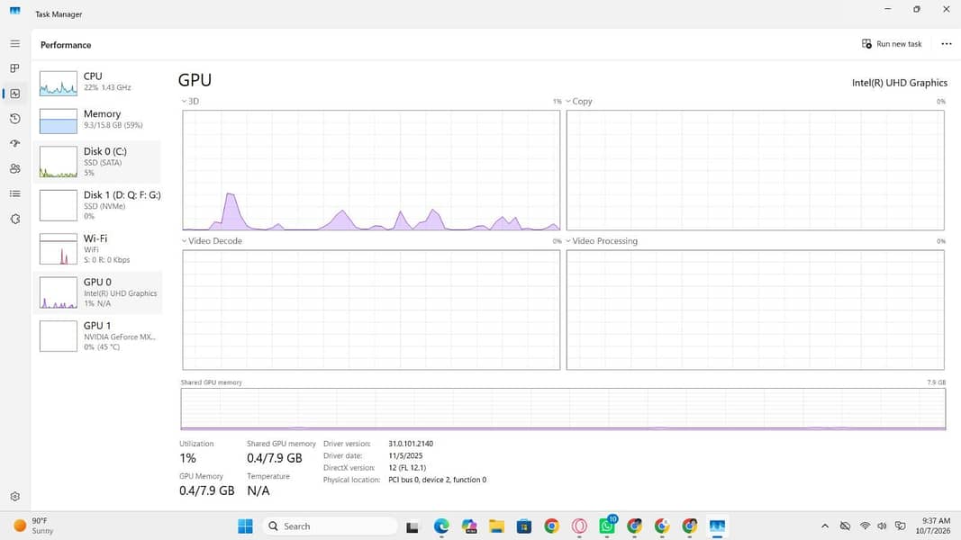Click the Shared GPU memory graph
The image size is (961, 540).
click(x=563, y=409)
